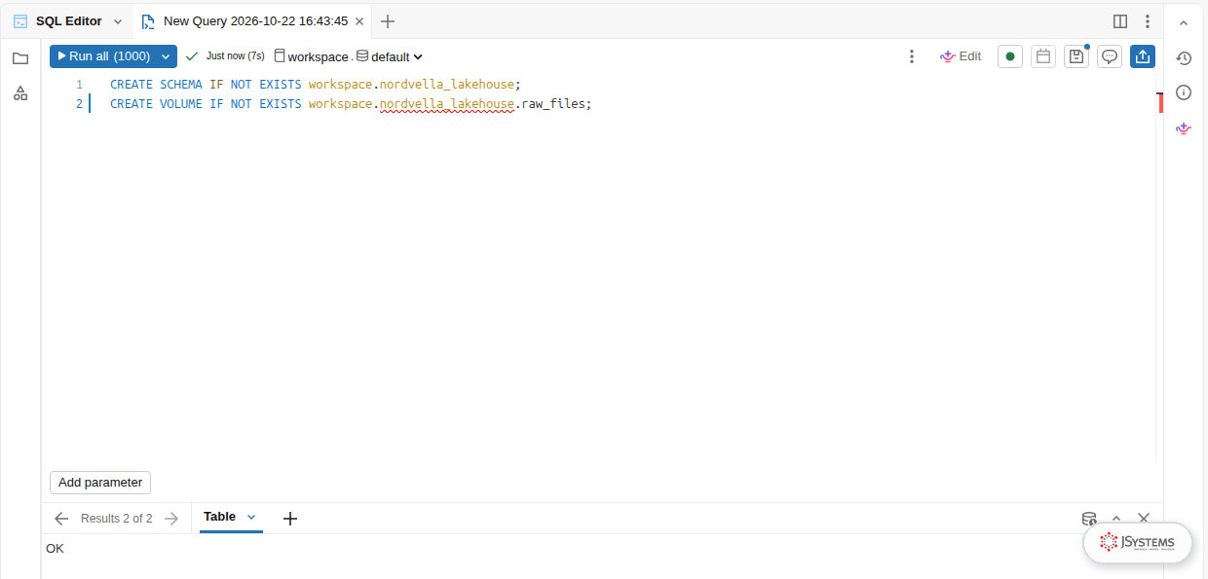Open the Table tab dropdown chevron

(251, 517)
